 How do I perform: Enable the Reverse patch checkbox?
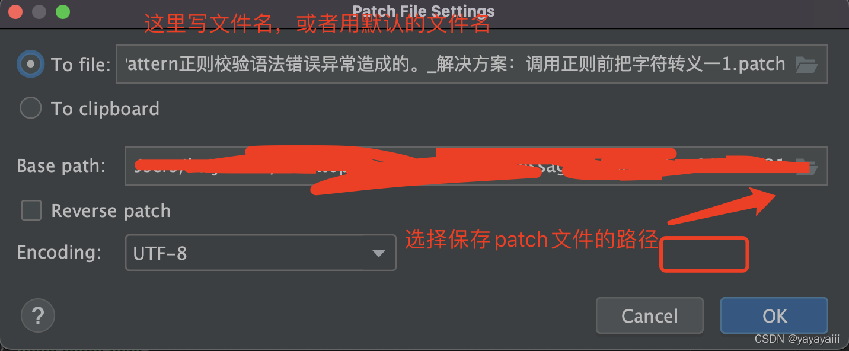pos(31,210)
